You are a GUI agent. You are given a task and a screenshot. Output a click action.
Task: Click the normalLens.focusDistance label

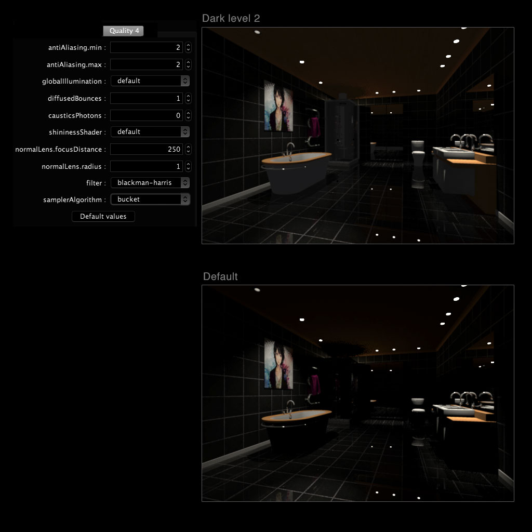[x=60, y=149]
